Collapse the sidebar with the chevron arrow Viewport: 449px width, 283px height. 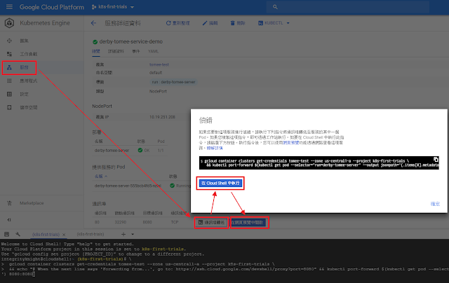[x=9, y=220]
